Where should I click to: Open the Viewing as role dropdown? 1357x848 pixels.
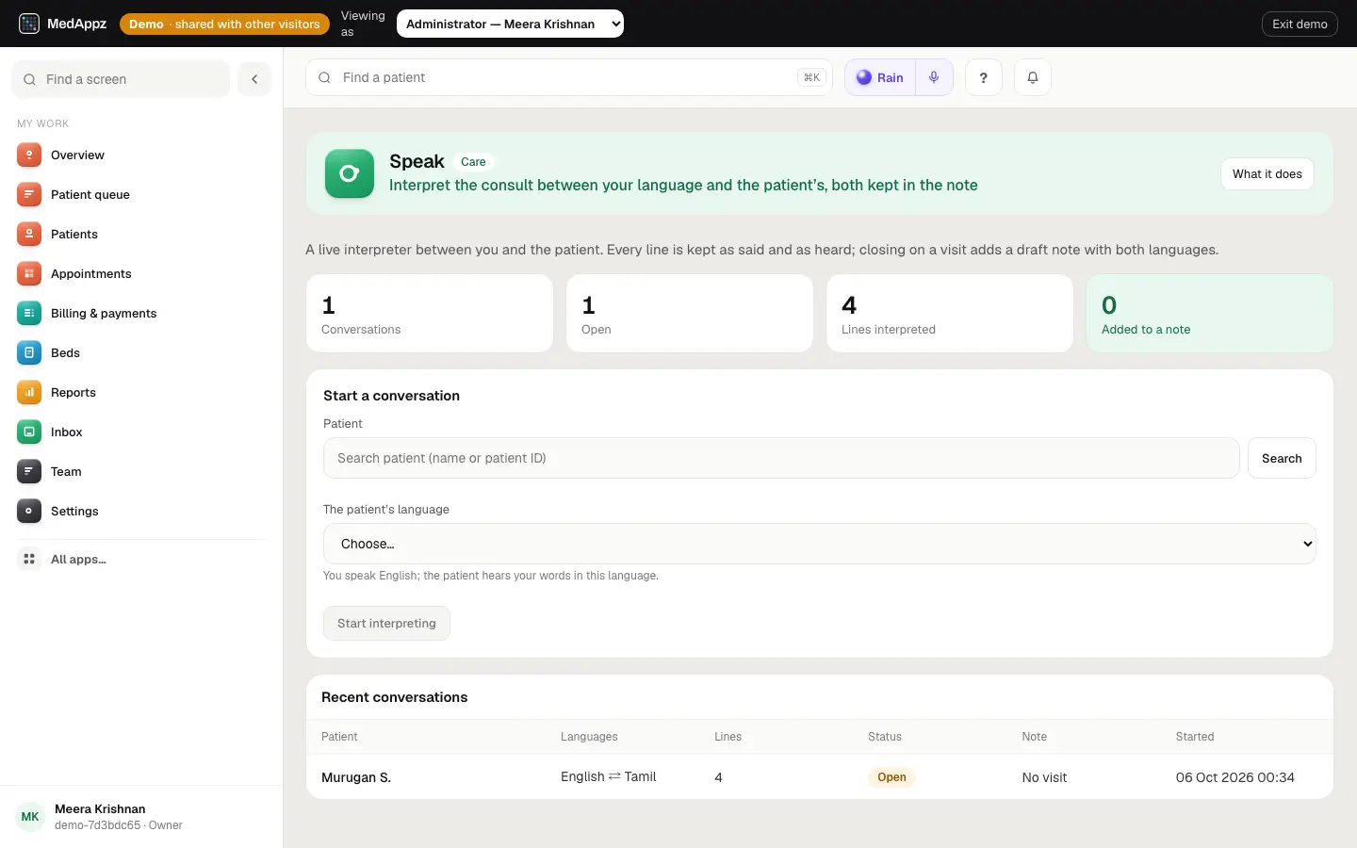(x=510, y=24)
